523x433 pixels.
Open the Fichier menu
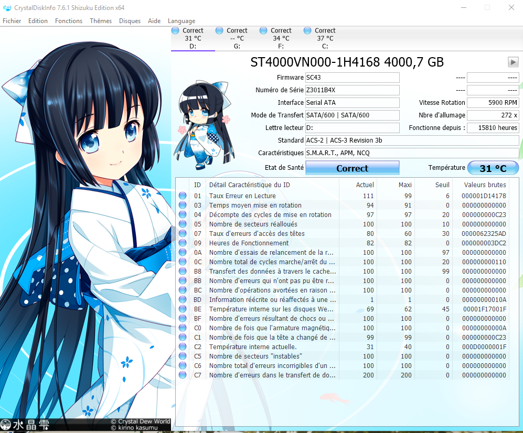12,21
